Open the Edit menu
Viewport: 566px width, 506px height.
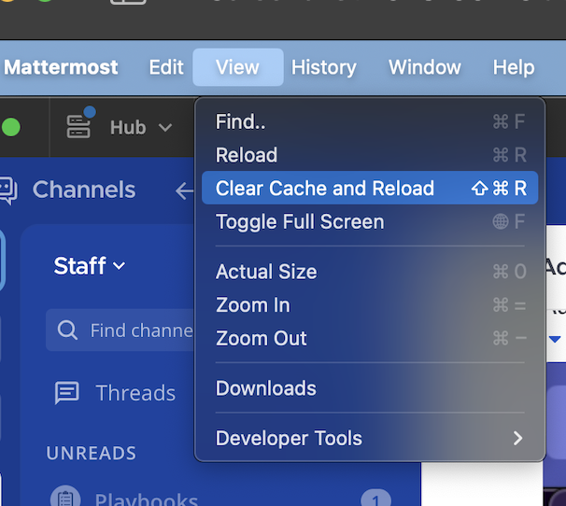(x=166, y=67)
